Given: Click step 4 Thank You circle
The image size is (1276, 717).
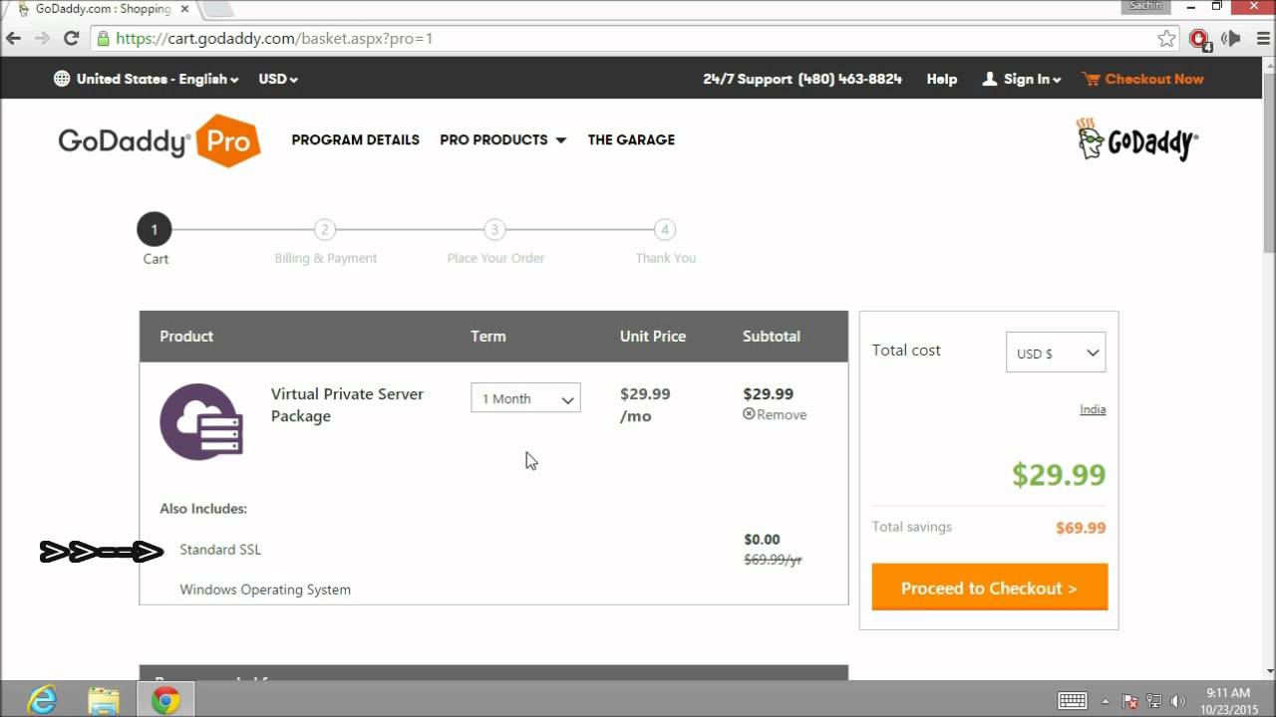Looking at the screenshot, I should point(665,230).
